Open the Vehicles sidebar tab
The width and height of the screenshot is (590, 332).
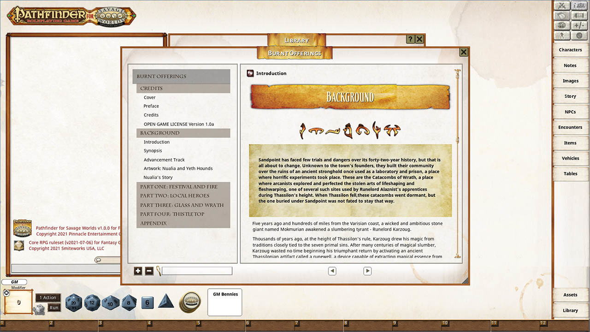coord(570,158)
